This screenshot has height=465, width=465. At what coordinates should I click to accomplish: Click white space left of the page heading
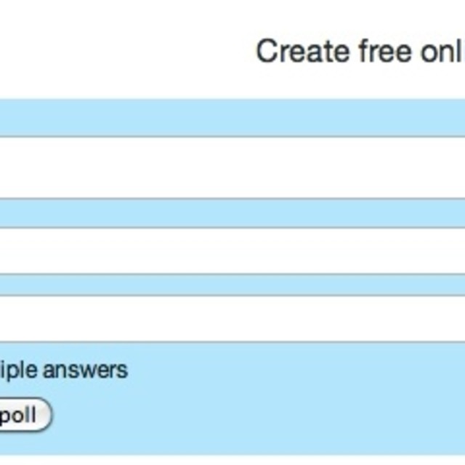point(124,51)
